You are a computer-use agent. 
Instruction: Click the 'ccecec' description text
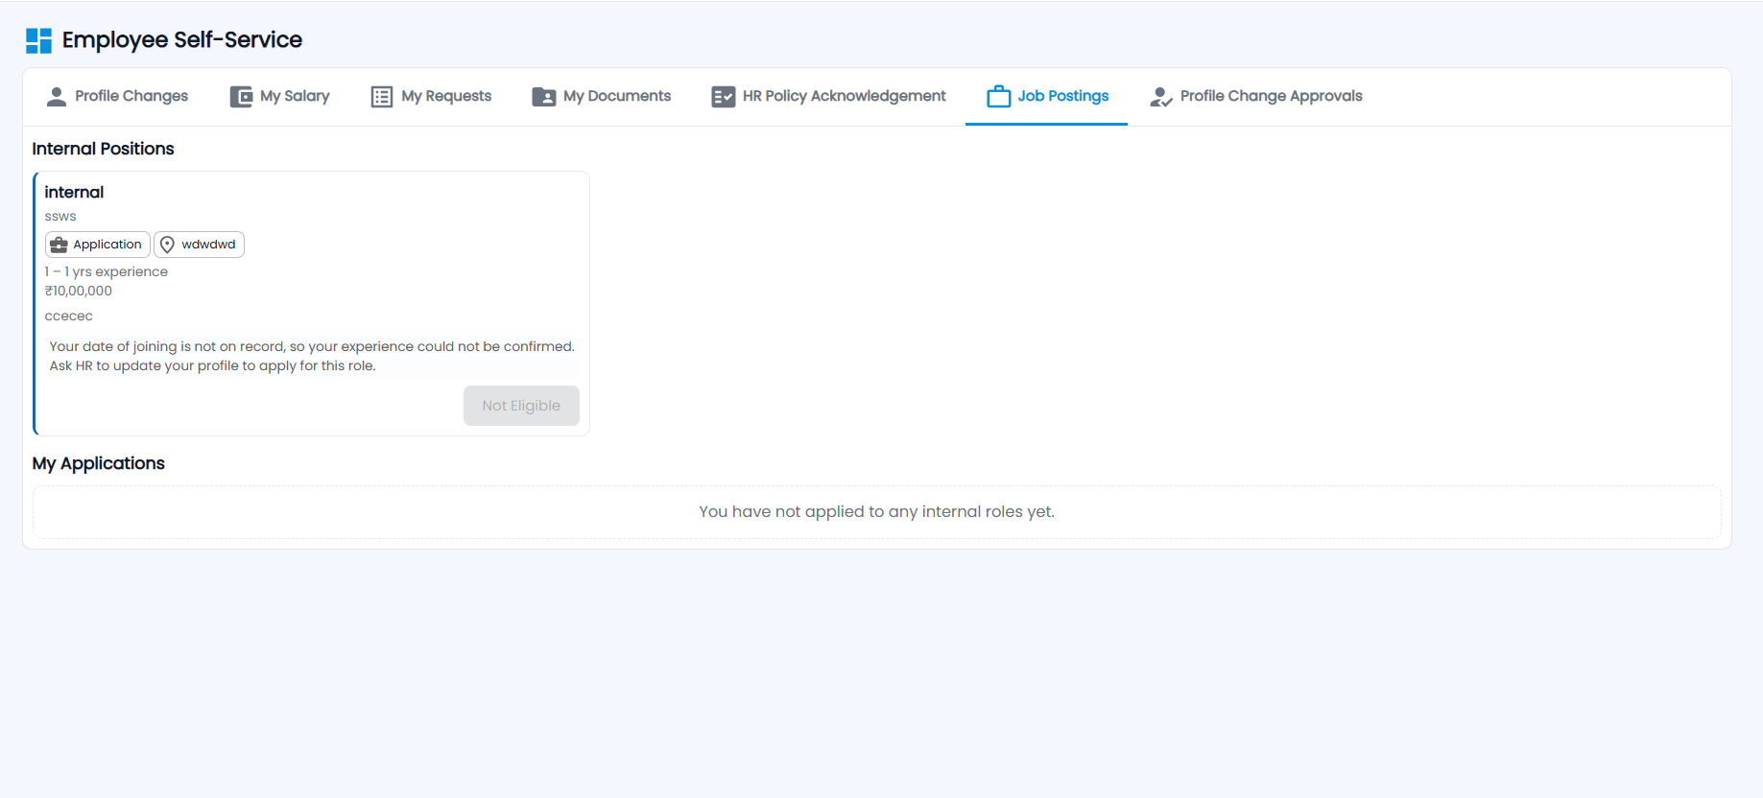point(69,317)
